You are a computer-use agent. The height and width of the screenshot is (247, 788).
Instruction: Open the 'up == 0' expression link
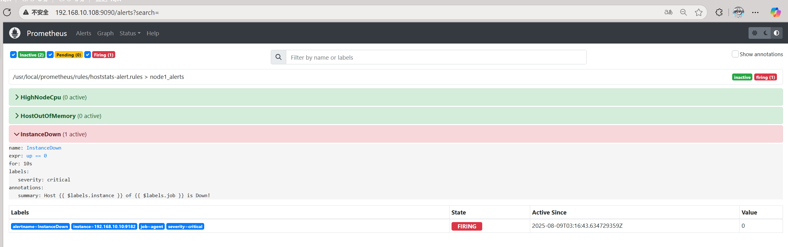(37, 156)
